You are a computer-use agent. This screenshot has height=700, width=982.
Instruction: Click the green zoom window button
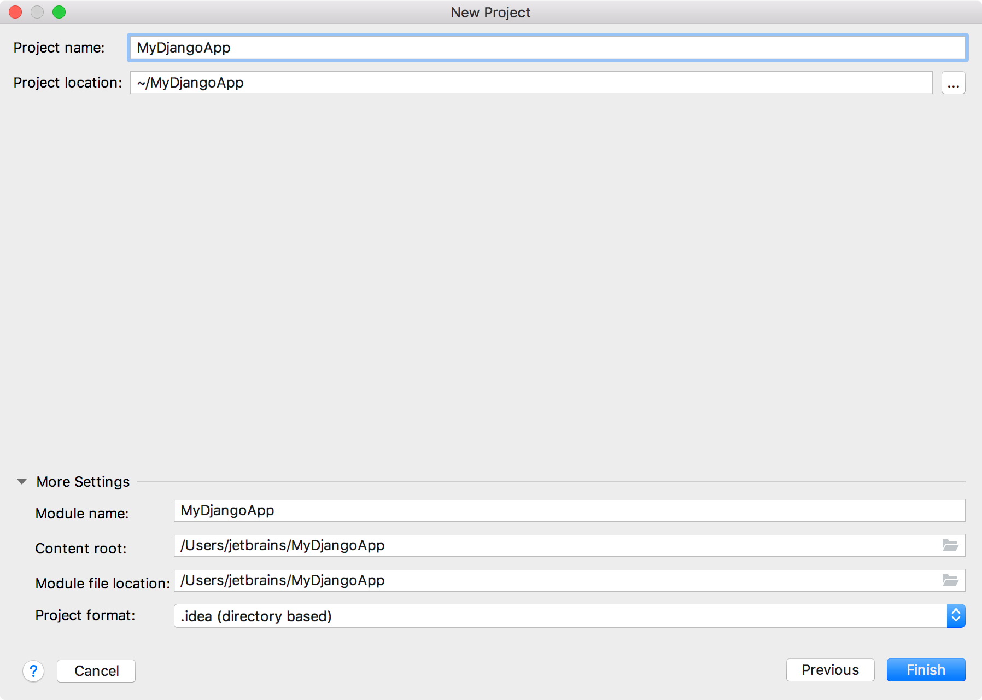[60, 11]
